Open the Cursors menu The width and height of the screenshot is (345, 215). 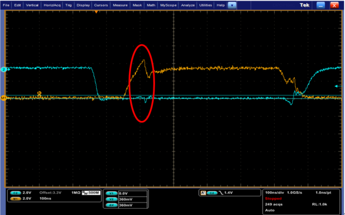(101, 5)
